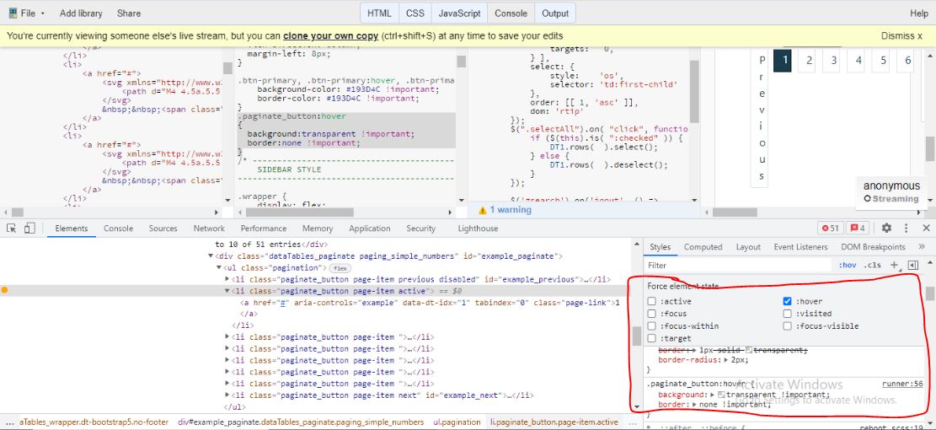Open the DOM Breakpoints tab

(873, 247)
